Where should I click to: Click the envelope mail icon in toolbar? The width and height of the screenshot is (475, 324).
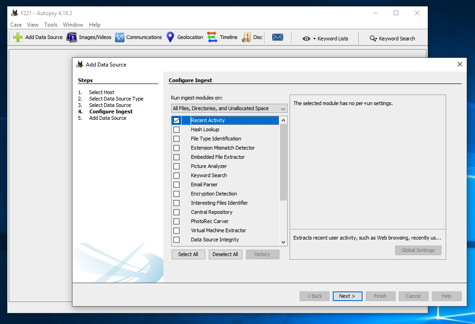[x=278, y=37]
